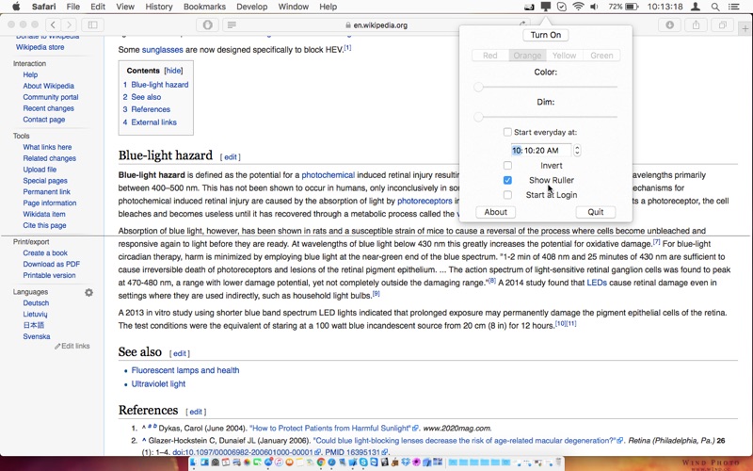Click the Turn On button
The image size is (753, 471).
click(546, 35)
